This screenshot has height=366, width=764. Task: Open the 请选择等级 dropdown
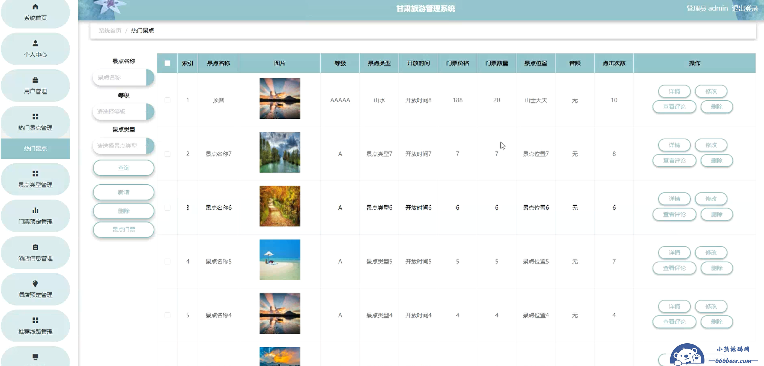pos(123,112)
